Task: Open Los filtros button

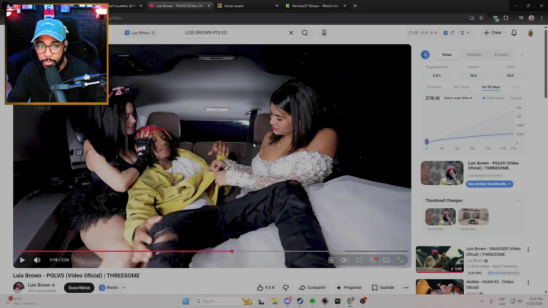Action: click(140, 33)
